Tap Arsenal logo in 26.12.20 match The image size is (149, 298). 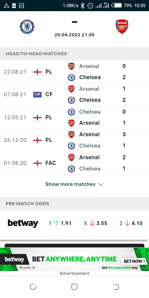click(71, 134)
